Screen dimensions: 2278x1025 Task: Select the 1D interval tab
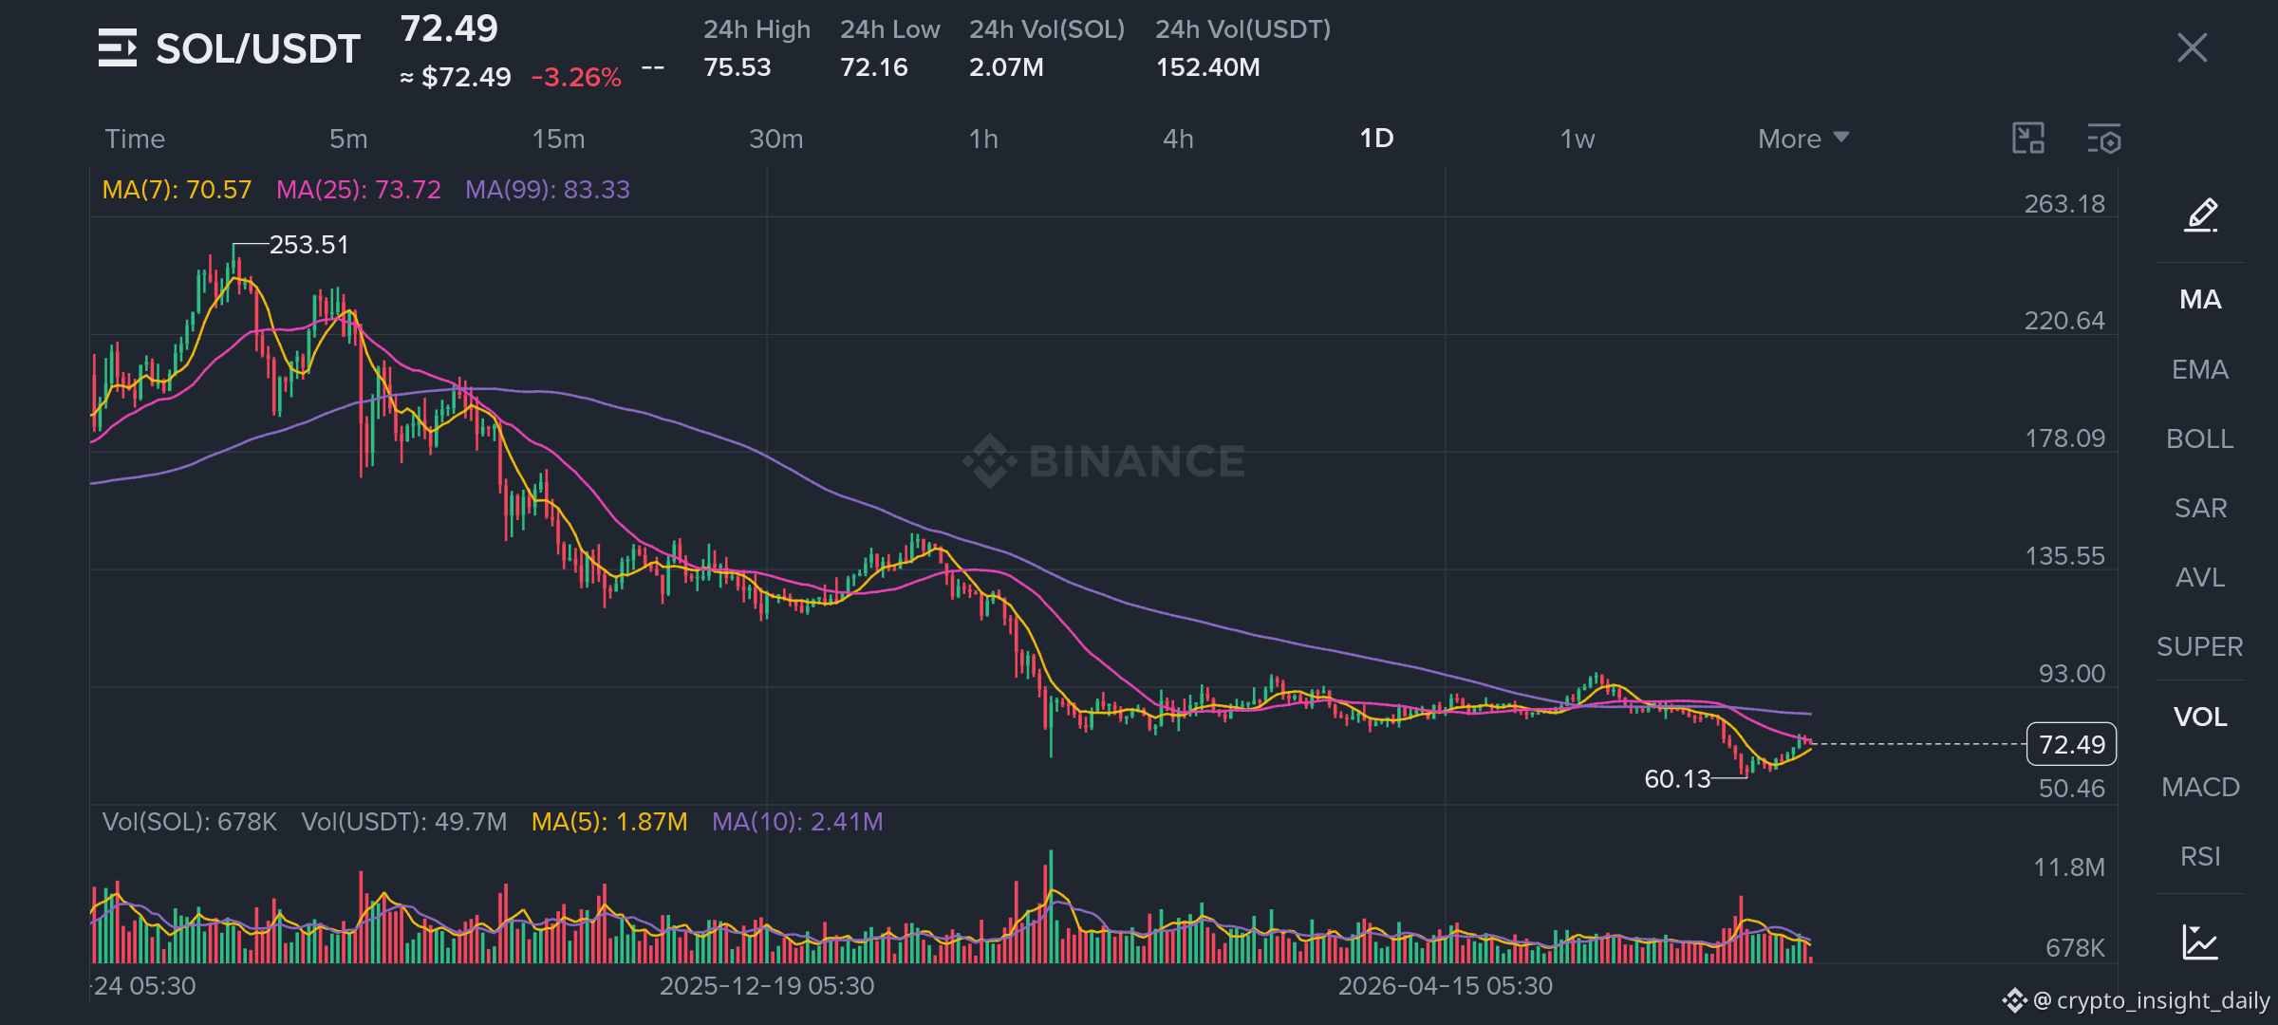(1376, 139)
